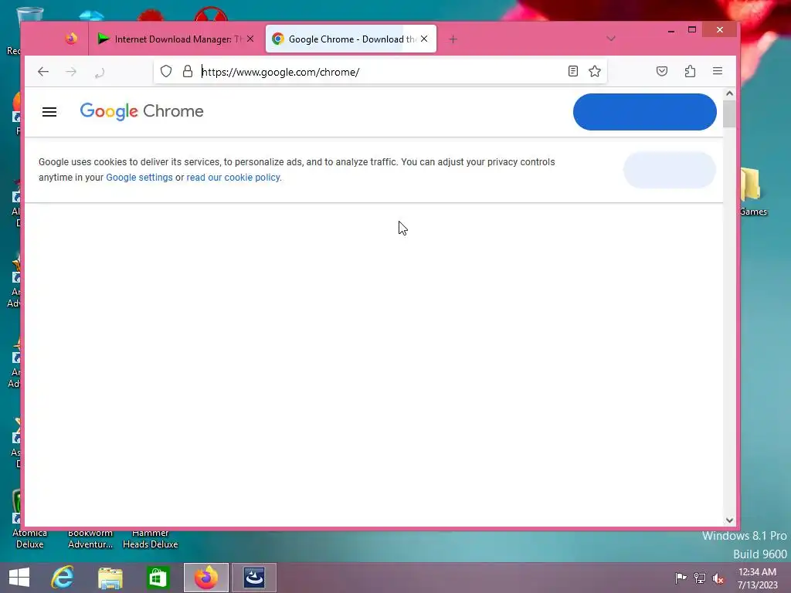Click the network tray icon

[x=700, y=578]
